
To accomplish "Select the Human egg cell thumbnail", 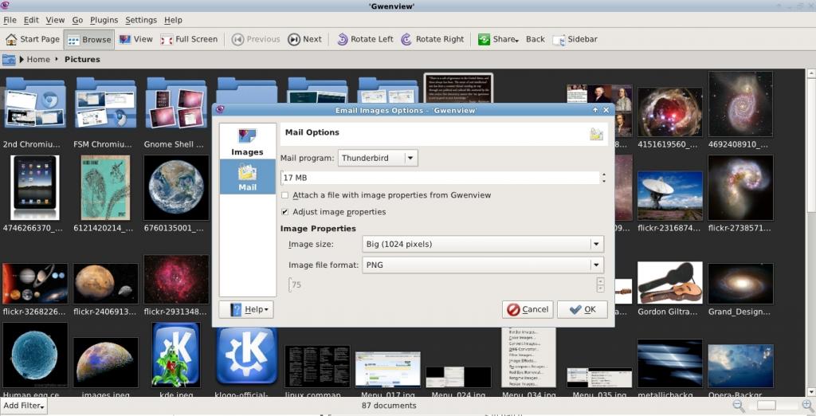I will [35, 355].
